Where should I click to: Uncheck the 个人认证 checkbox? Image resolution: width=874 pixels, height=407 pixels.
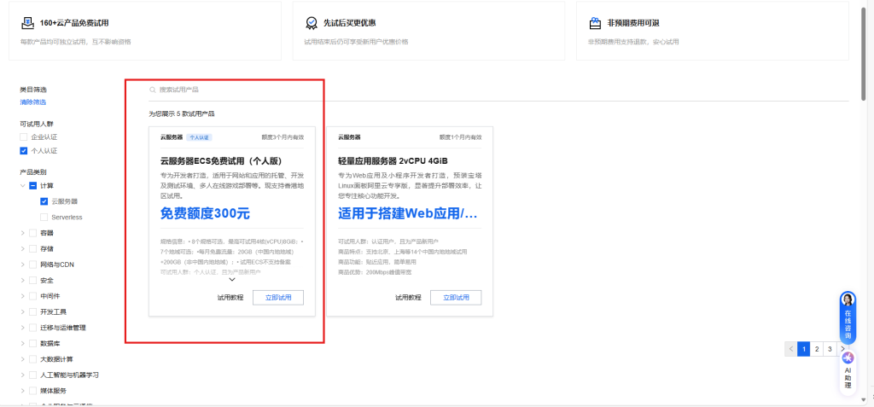pyautogui.click(x=24, y=150)
